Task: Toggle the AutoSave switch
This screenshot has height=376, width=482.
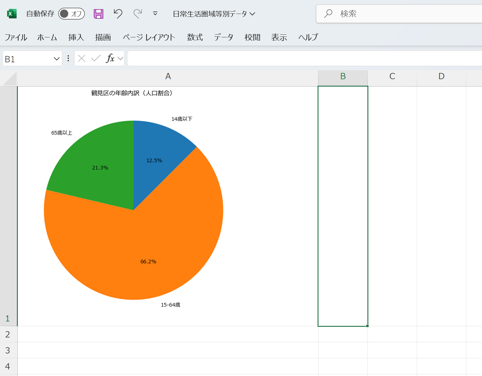Action: tap(72, 14)
